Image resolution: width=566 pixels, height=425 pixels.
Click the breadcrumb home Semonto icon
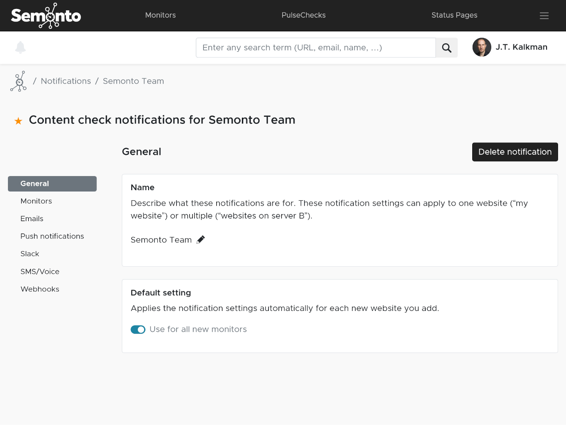[19, 81]
